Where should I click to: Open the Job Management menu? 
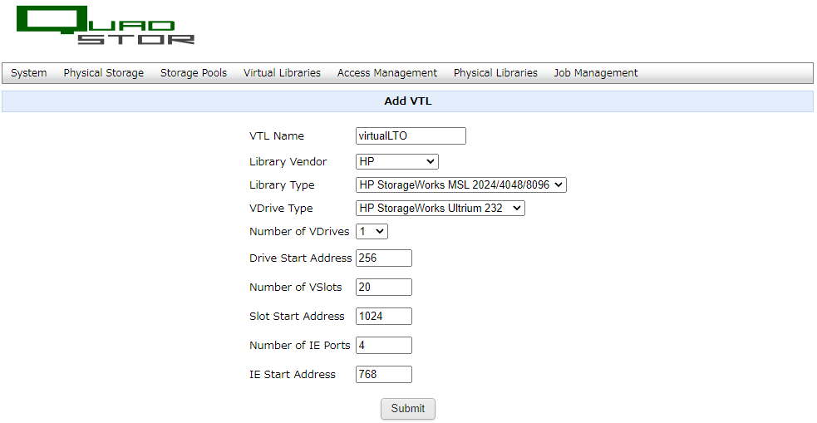pos(596,73)
